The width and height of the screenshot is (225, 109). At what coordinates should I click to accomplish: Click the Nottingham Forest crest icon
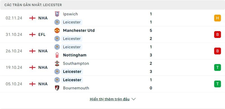[57, 55]
